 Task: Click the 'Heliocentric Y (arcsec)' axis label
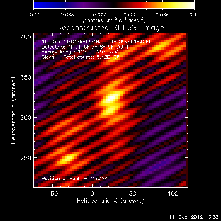(x=14, y=110)
